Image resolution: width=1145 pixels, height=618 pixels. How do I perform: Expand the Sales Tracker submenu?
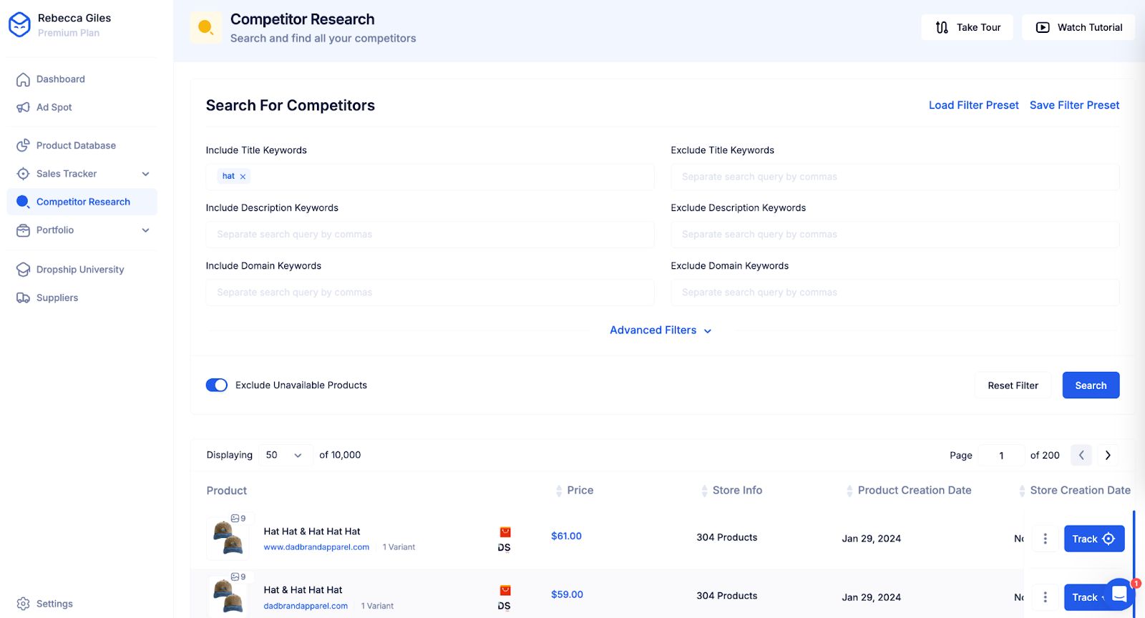pos(145,174)
